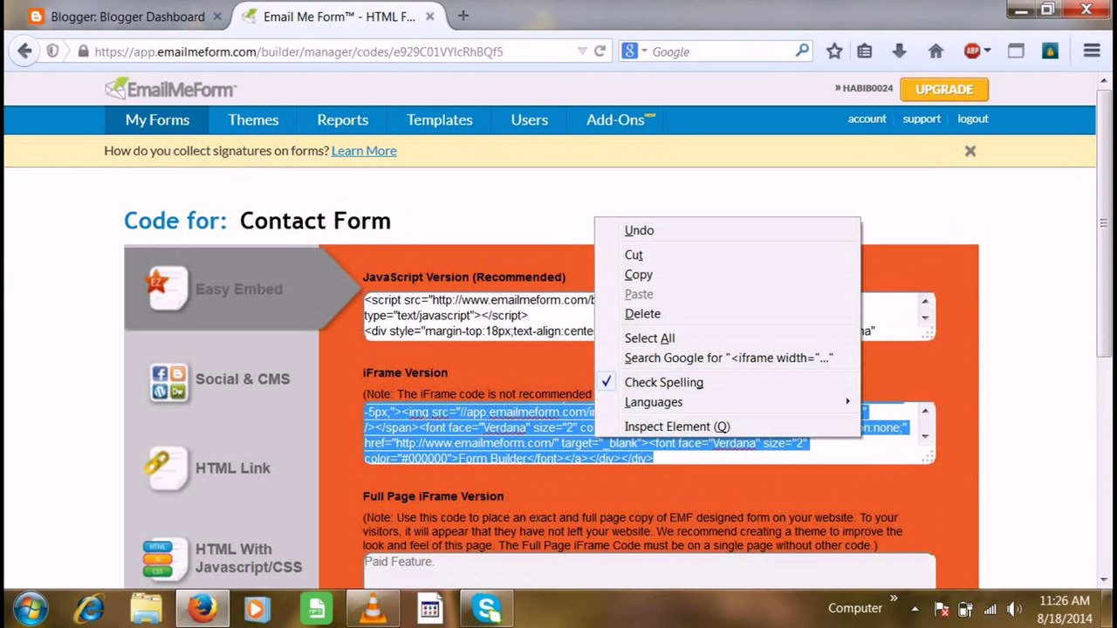Choose Cut from the context menu
This screenshot has width=1117, height=628.
pos(728,255)
